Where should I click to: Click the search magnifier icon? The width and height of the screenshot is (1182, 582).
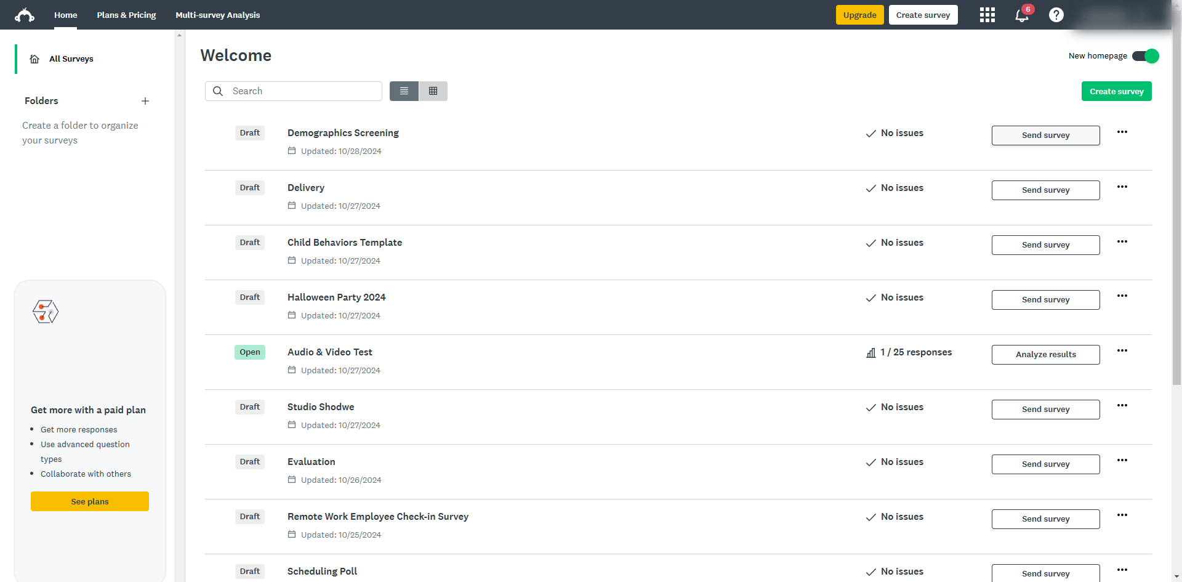pyautogui.click(x=218, y=91)
